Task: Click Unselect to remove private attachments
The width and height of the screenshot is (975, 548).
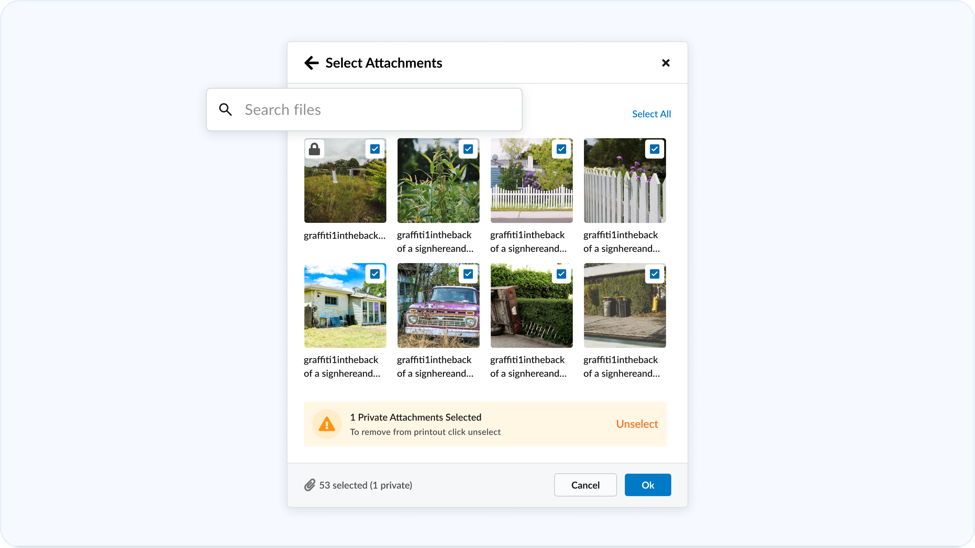Action: point(637,424)
